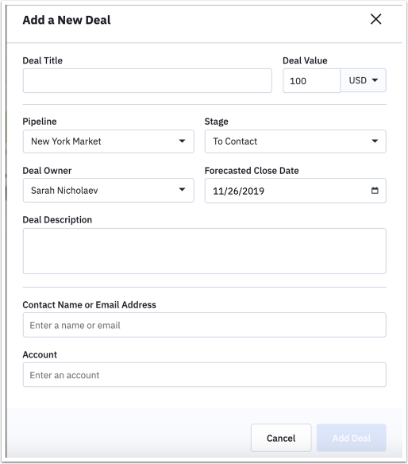Click the Add a New Deal heading
The height and width of the screenshot is (464, 408).
pyautogui.click(x=67, y=20)
